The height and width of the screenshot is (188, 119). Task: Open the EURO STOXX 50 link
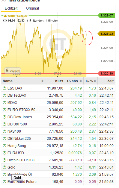(21, 110)
